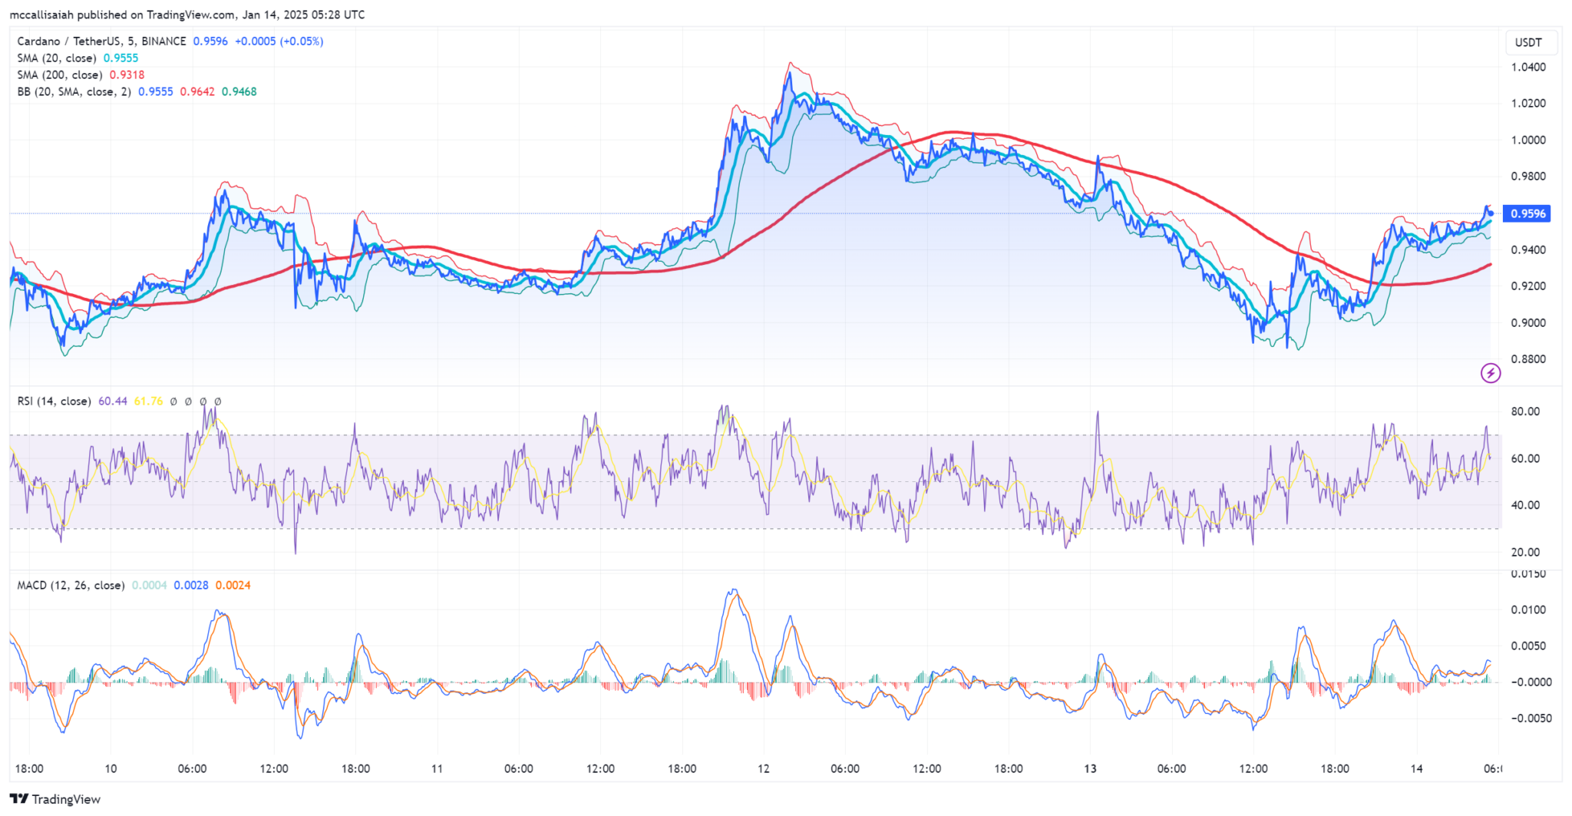Image resolution: width=1572 pixels, height=816 pixels.
Task: Click date label 13 on time axis
Action: (1090, 768)
